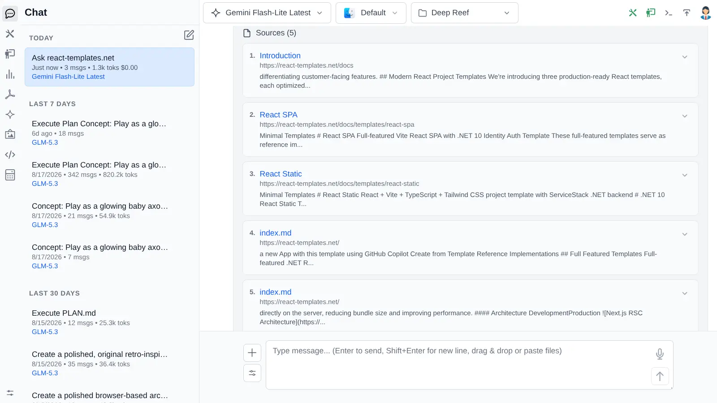Open the Default persona dropdown

[x=371, y=13]
